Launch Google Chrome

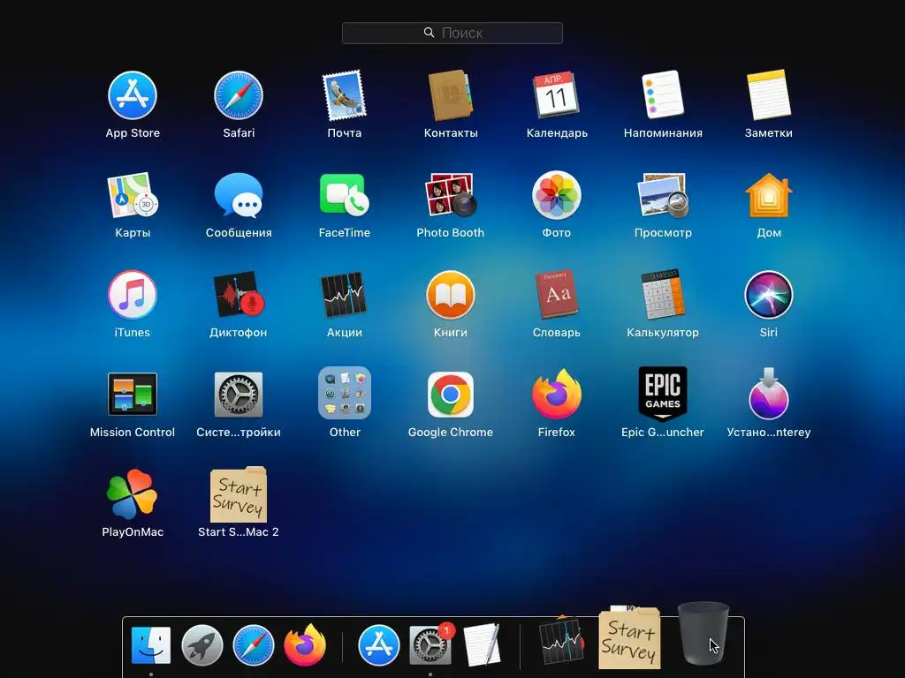[x=450, y=395]
